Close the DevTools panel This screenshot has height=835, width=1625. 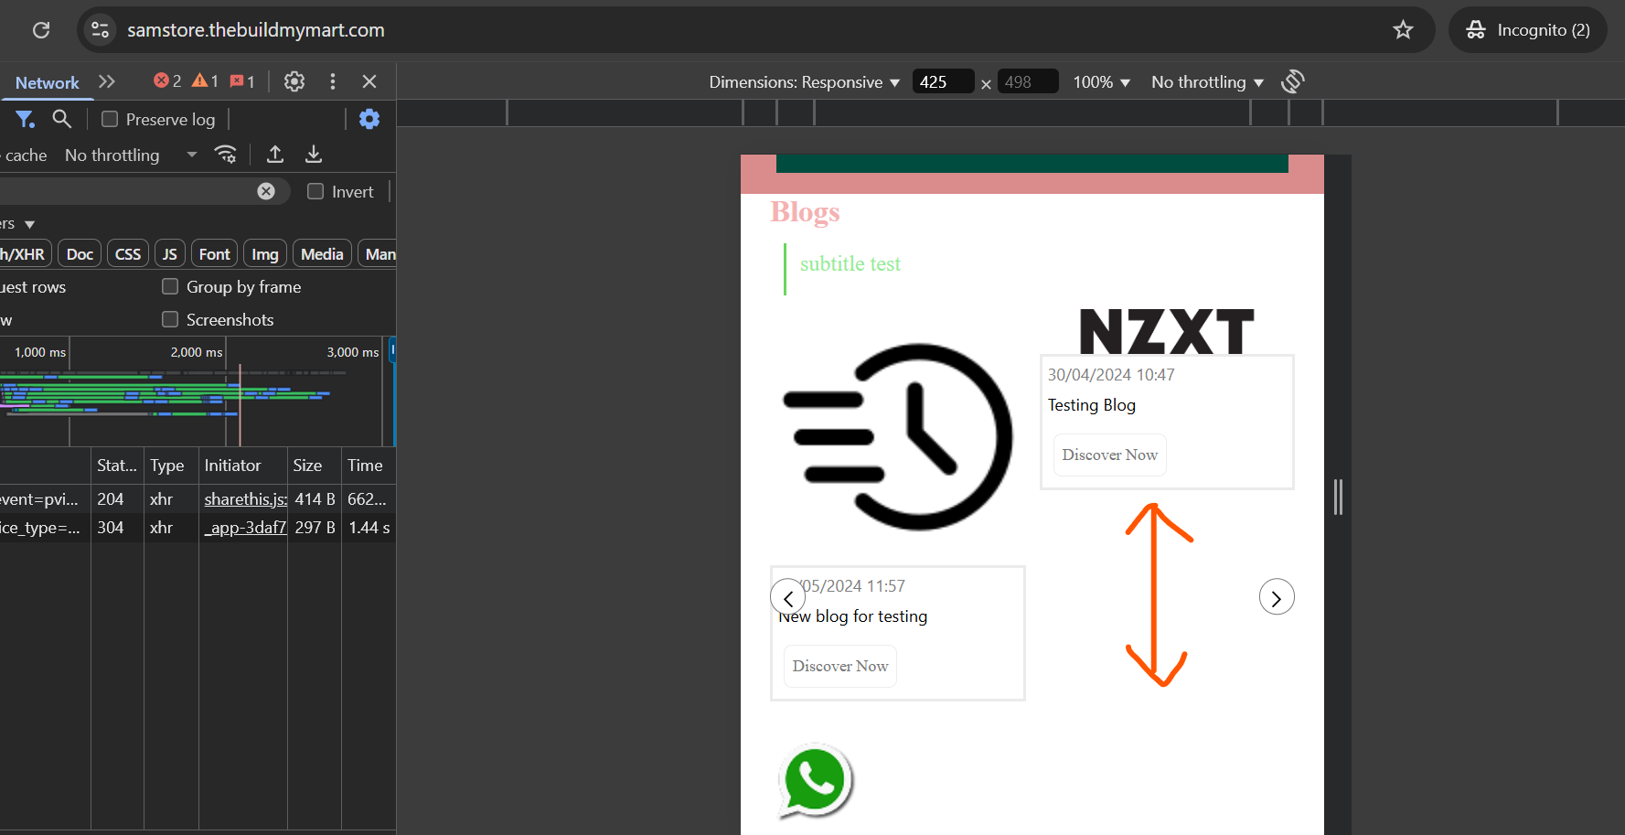369,81
